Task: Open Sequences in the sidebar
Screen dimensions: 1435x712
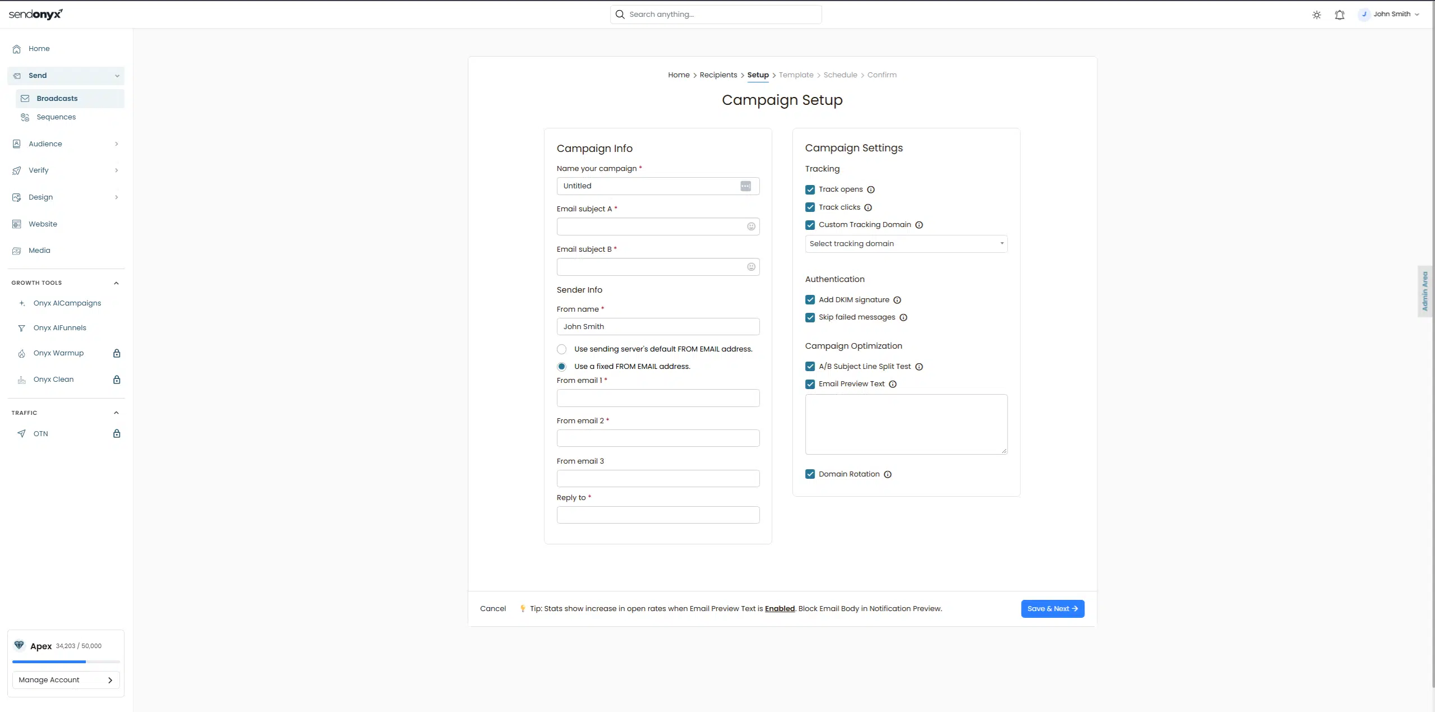Action: (70, 117)
